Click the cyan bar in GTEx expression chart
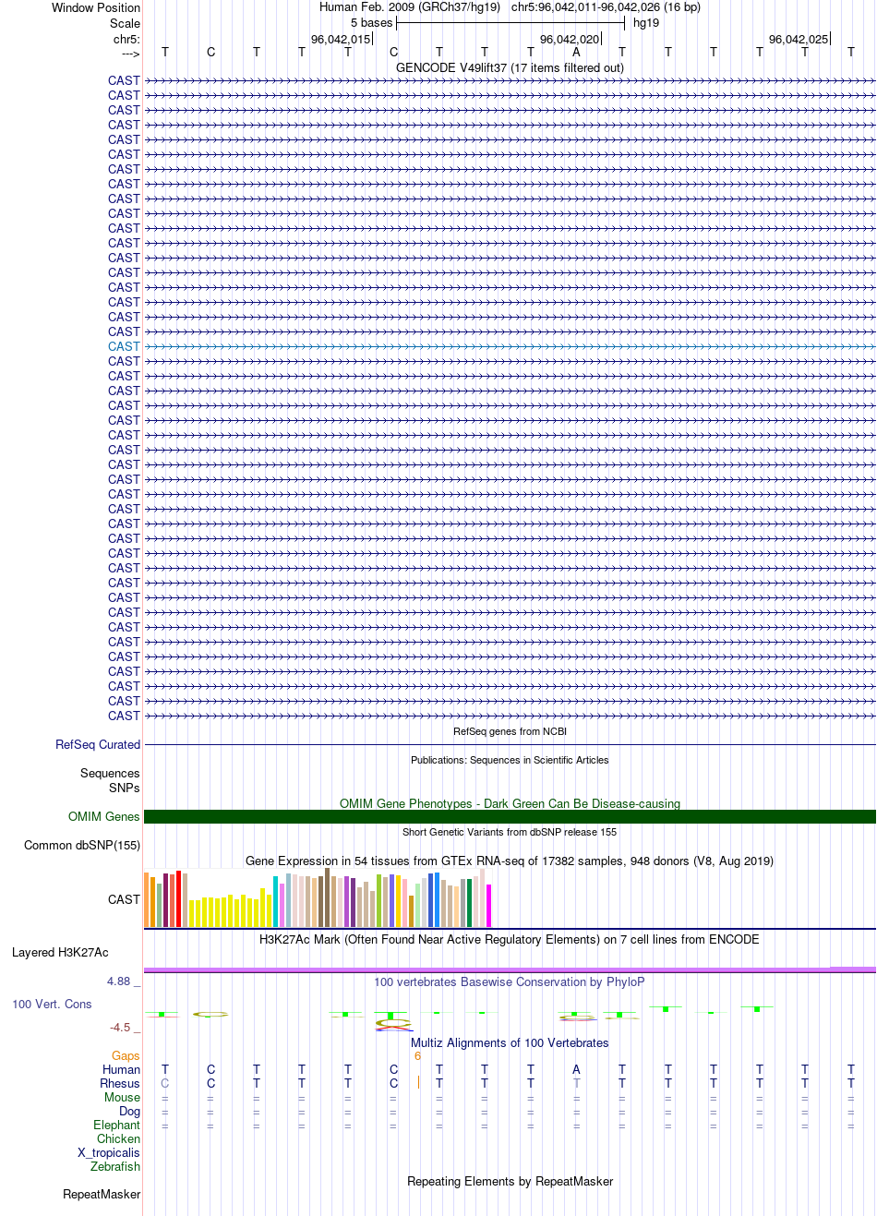 point(276,901)
